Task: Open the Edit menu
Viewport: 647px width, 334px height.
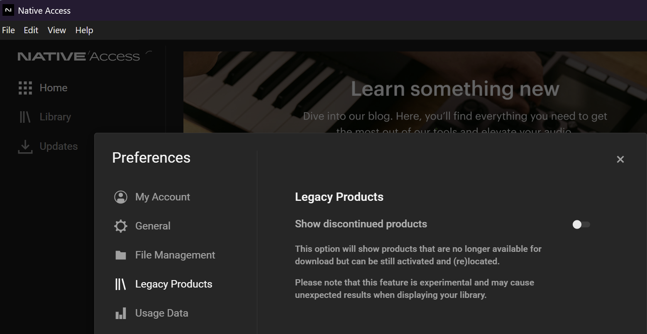Action: coord(31,30)
